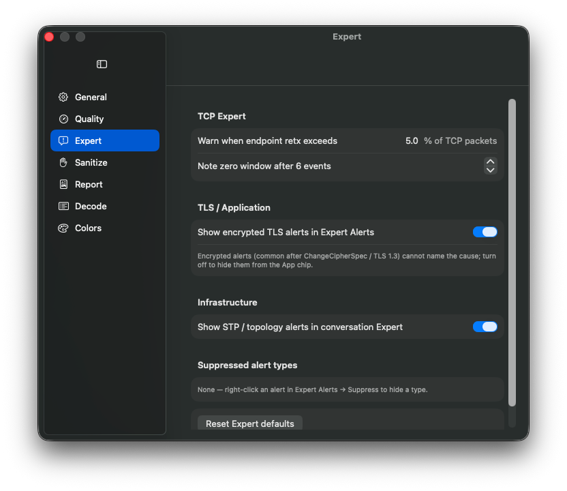
Task: Click 'Show STP / topology alerts' label
Action: pyautogui.click(x=300, y=327)
